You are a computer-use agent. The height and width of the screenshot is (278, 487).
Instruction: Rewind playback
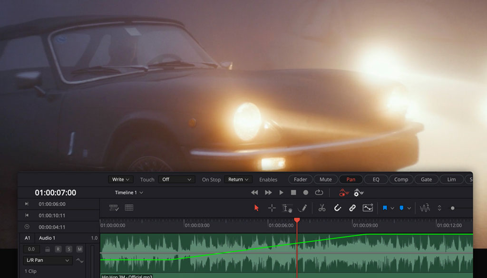coord(254,192)
